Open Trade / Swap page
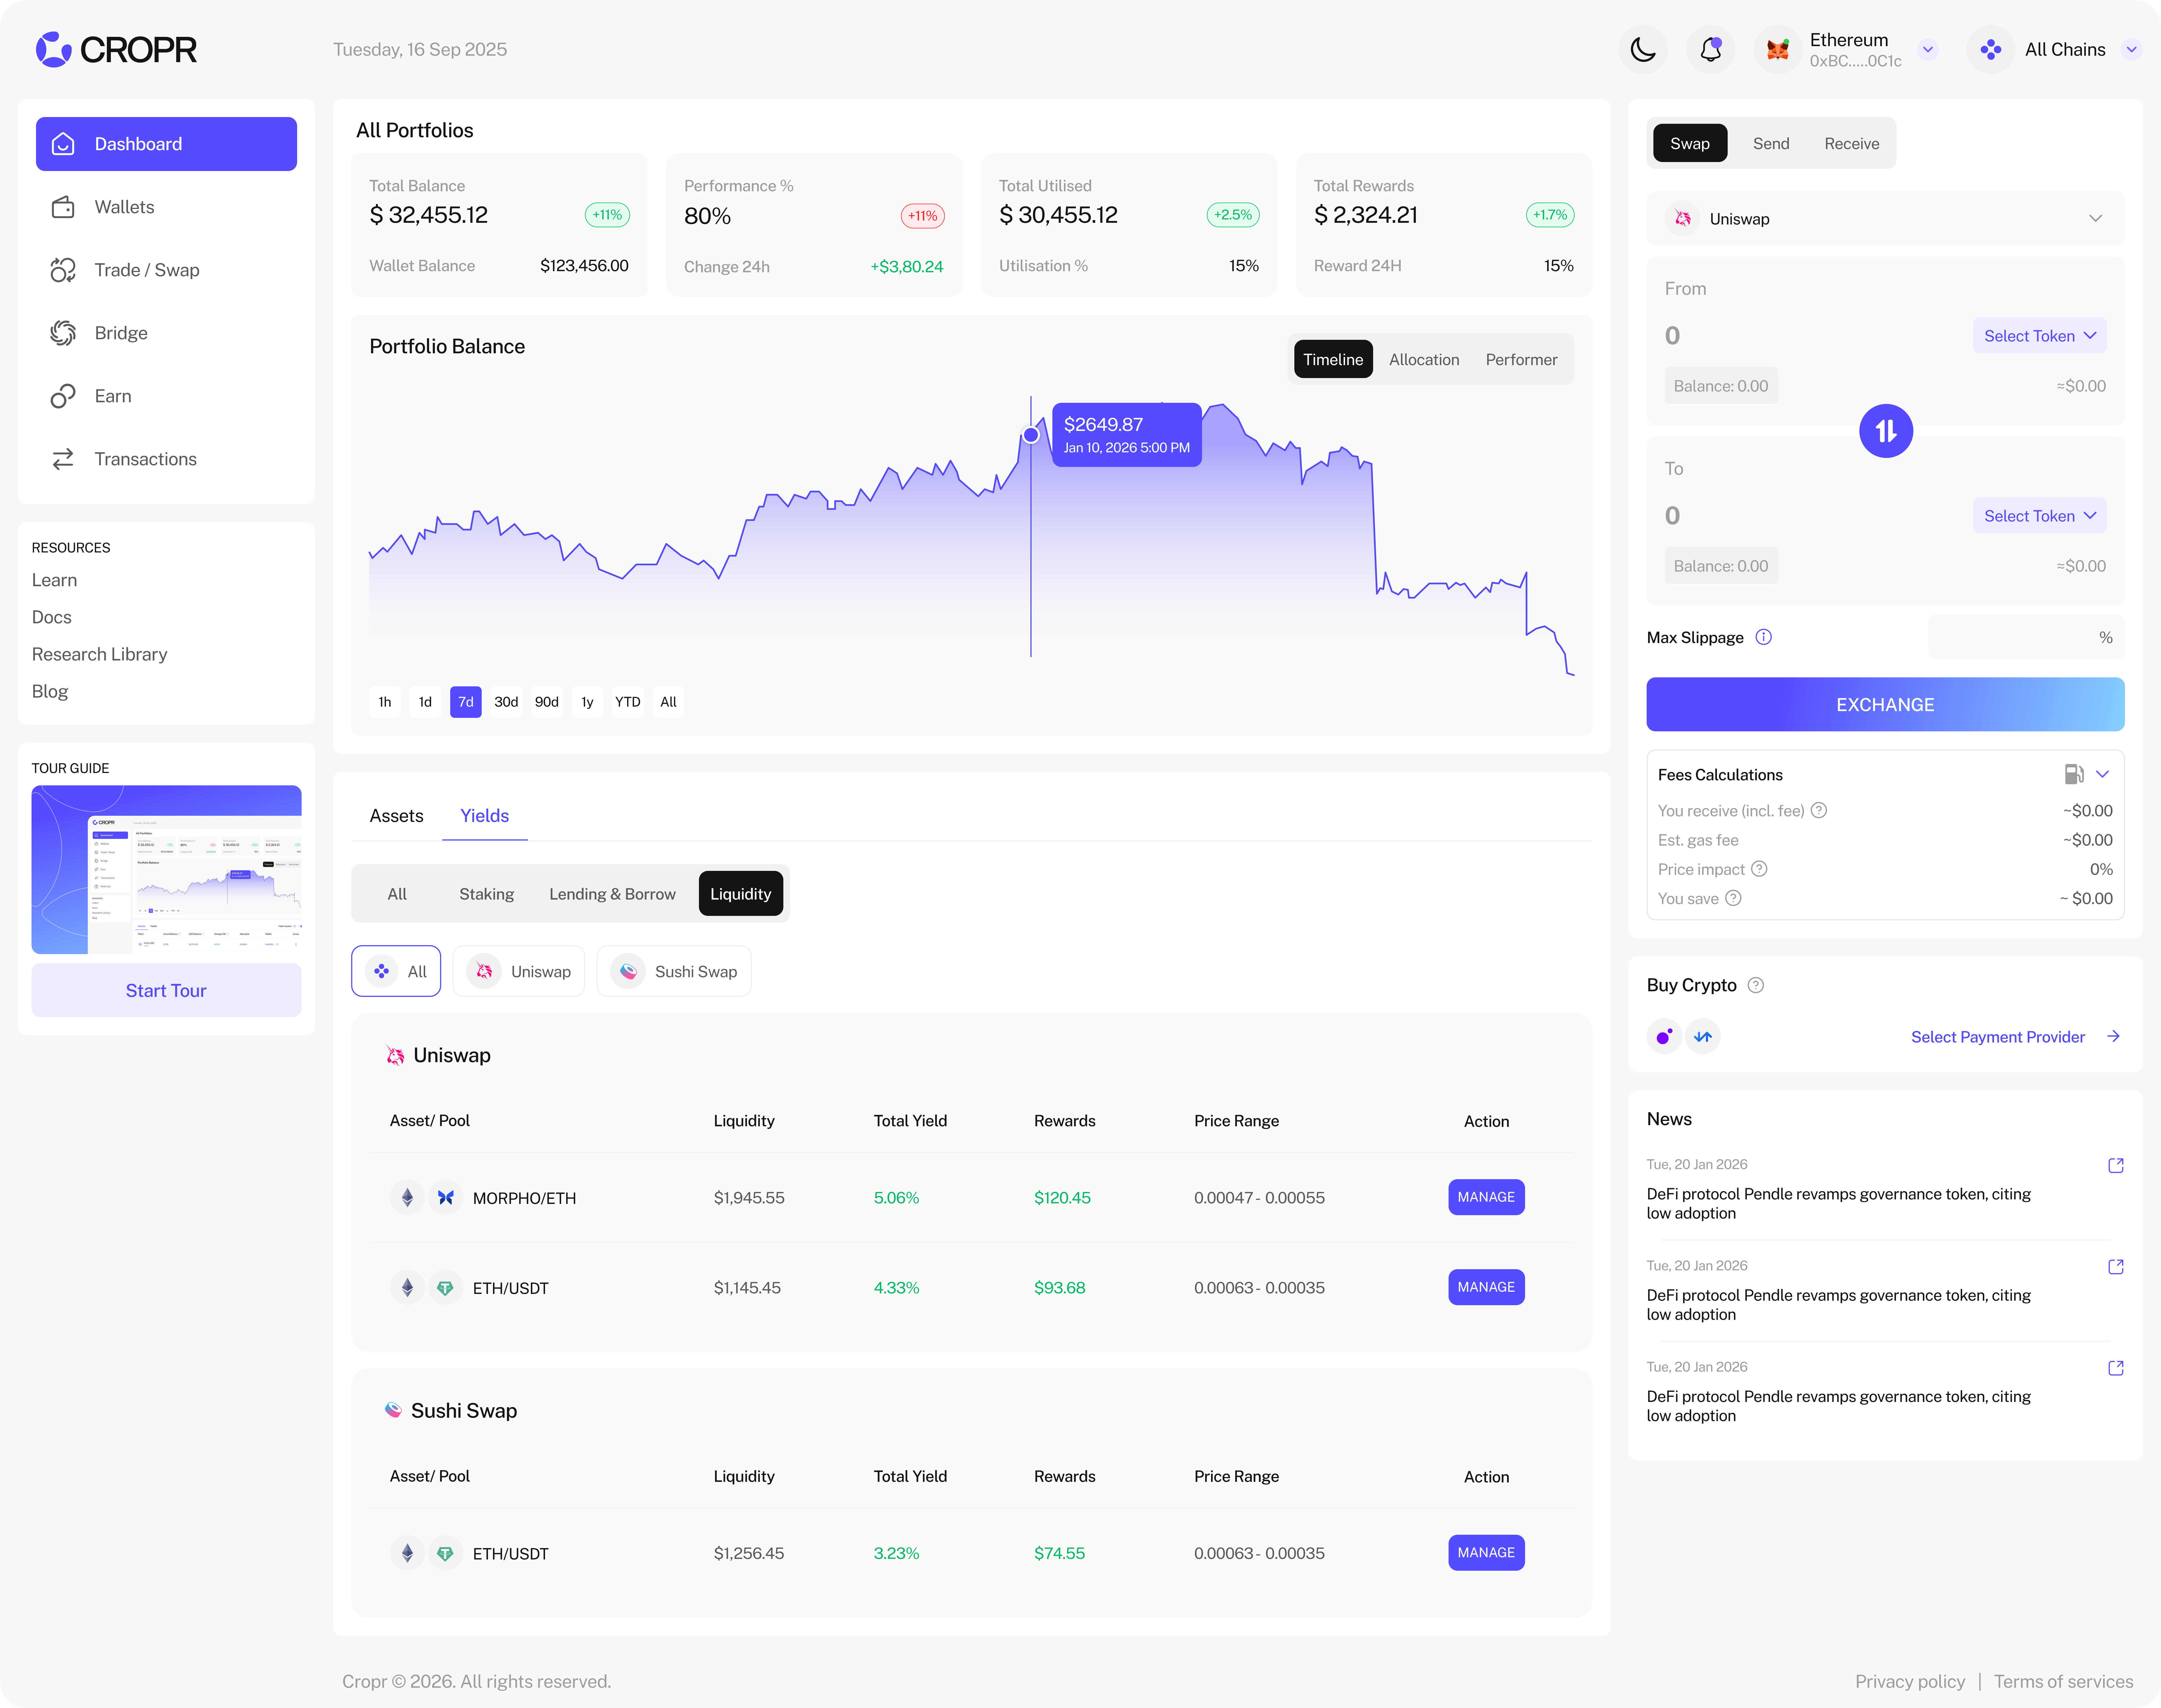Viewport: 2161px width, 1708px height. [166, 270]
